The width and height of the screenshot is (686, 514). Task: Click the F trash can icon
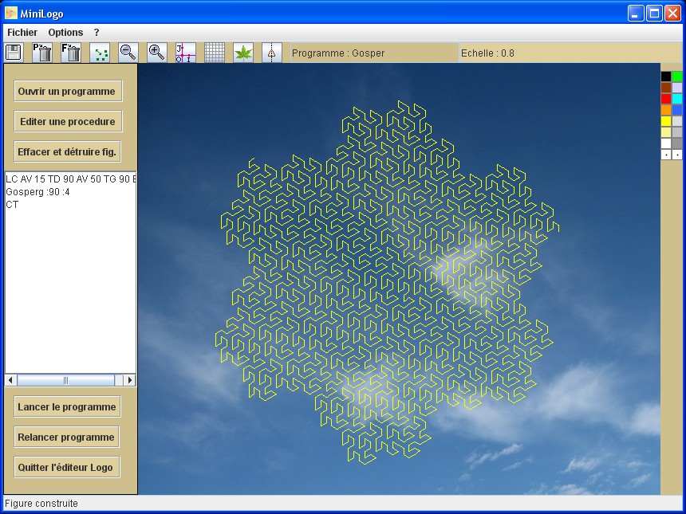71,53
